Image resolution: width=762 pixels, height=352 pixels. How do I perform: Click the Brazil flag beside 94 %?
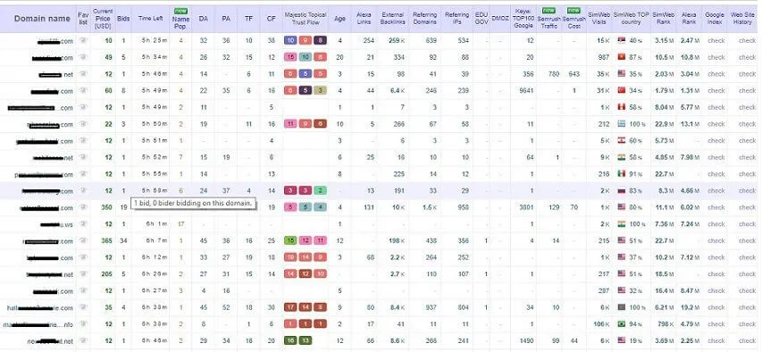click(622, 323)
